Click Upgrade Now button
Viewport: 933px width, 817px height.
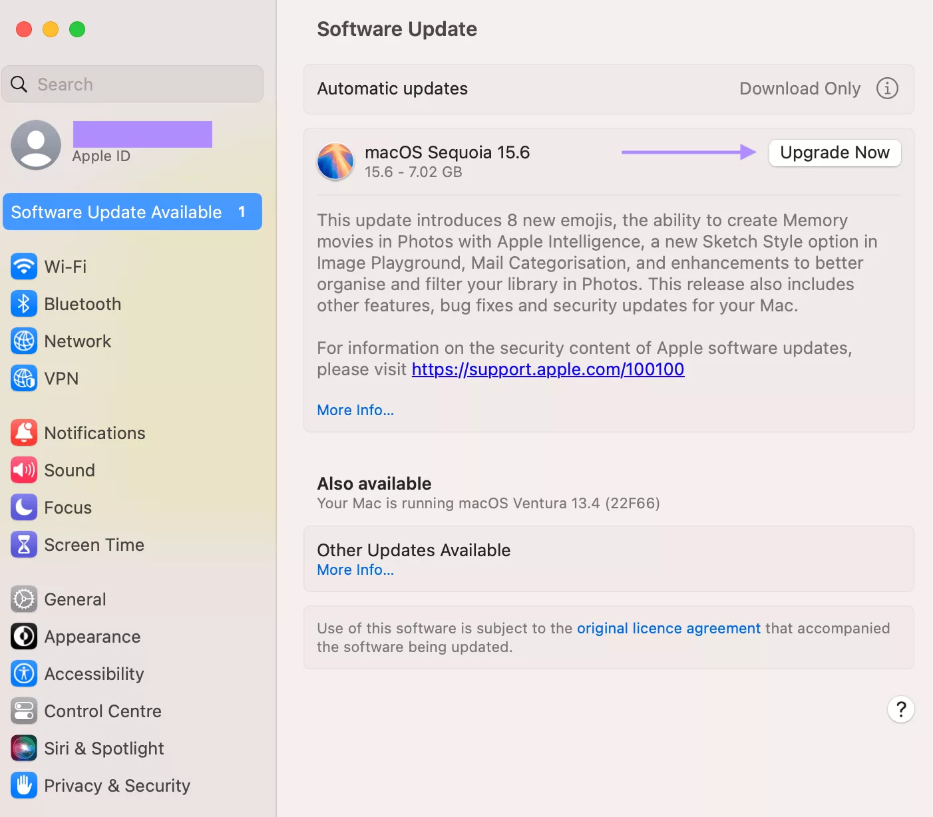tap(835, 153)
